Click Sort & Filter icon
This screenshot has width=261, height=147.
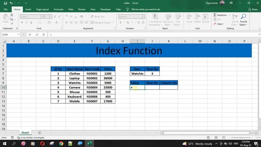click(235, 17)
